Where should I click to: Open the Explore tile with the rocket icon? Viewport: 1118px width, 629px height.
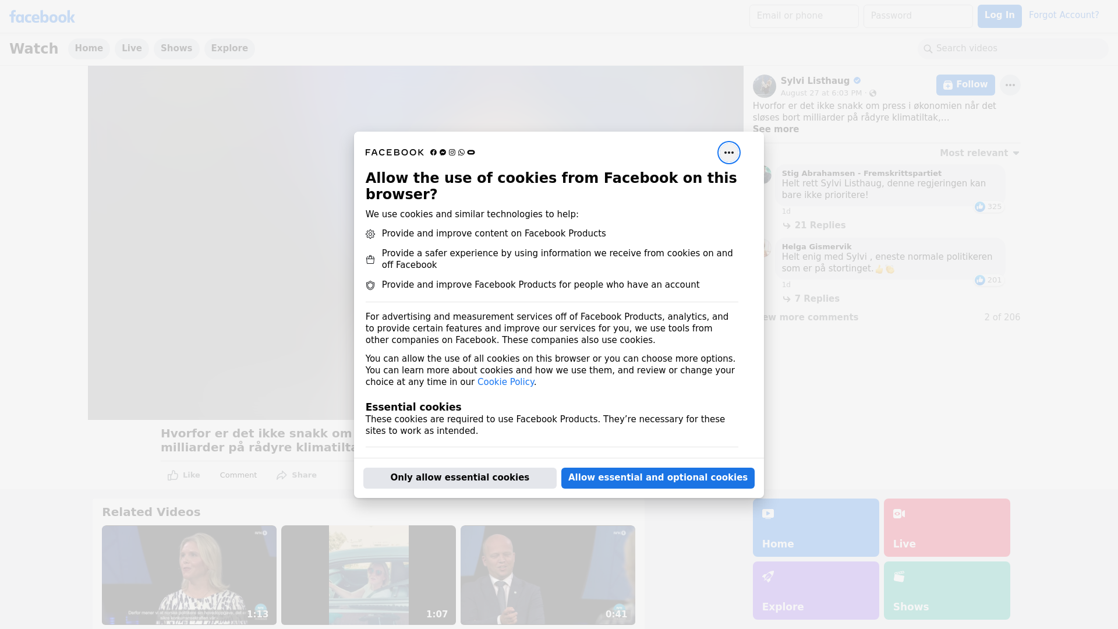point(816,591)
